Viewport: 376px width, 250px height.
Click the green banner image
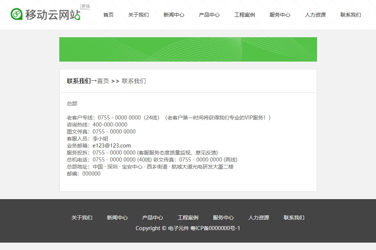tap(188, 49)
